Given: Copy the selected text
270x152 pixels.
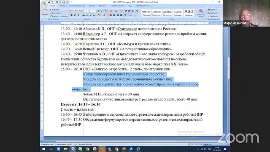Looking at the screenshot, I should (x=55, y=13).
